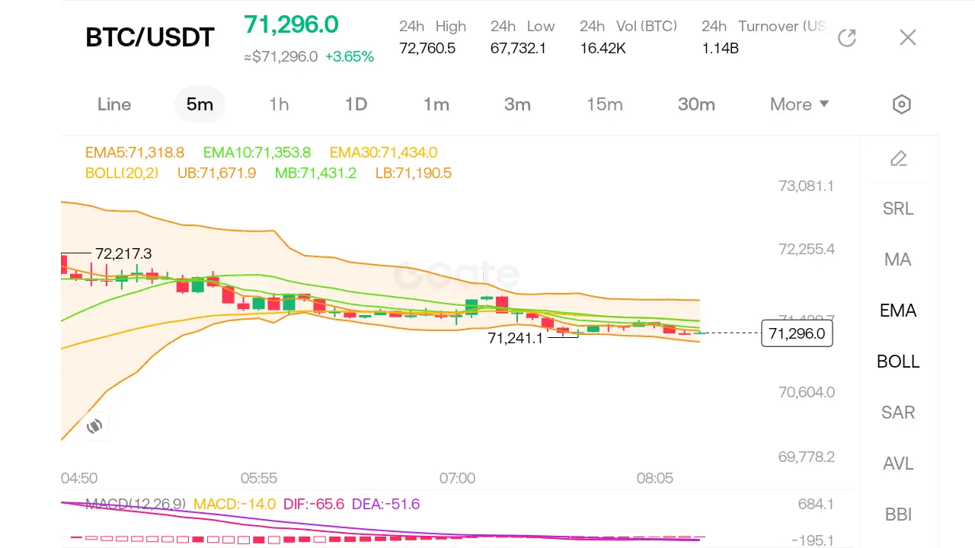
Task: Switch chart to the 1D interval
Action: pos(356,104)
